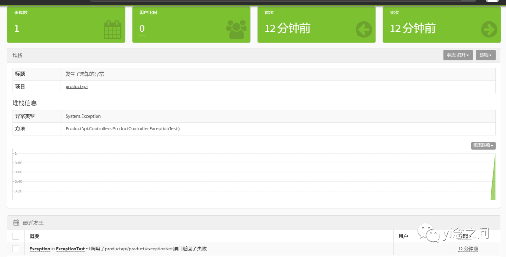
Task: Select the 事件数 count tile
Action: [66, 24]
